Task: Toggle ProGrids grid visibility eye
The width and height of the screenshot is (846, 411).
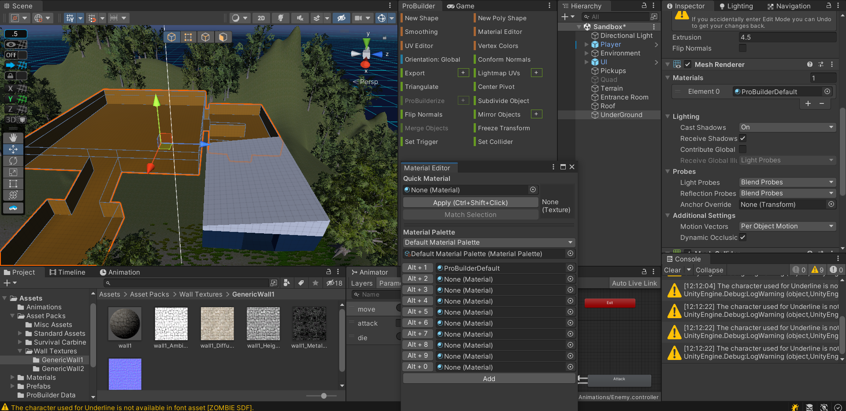Action: 16,44
